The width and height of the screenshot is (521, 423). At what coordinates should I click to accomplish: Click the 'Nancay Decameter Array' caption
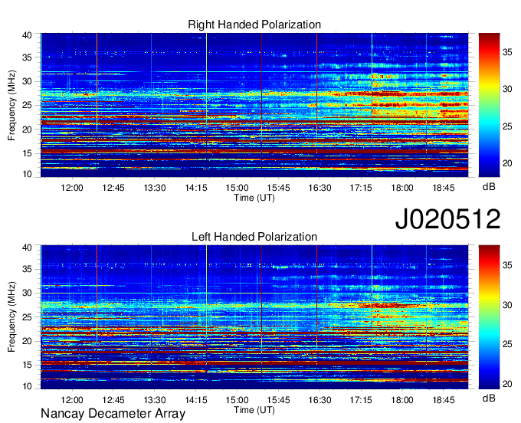pos(113,414)
